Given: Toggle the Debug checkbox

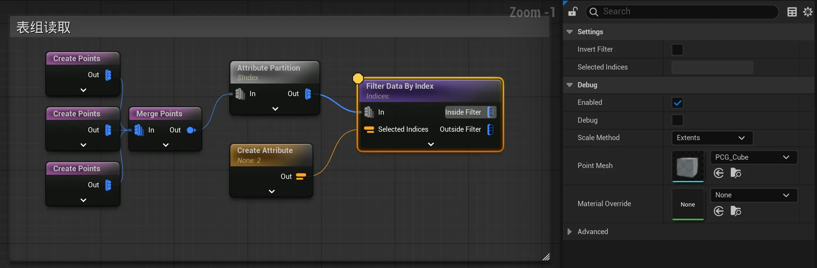Looking at the screenshot, I should point(677,120).
